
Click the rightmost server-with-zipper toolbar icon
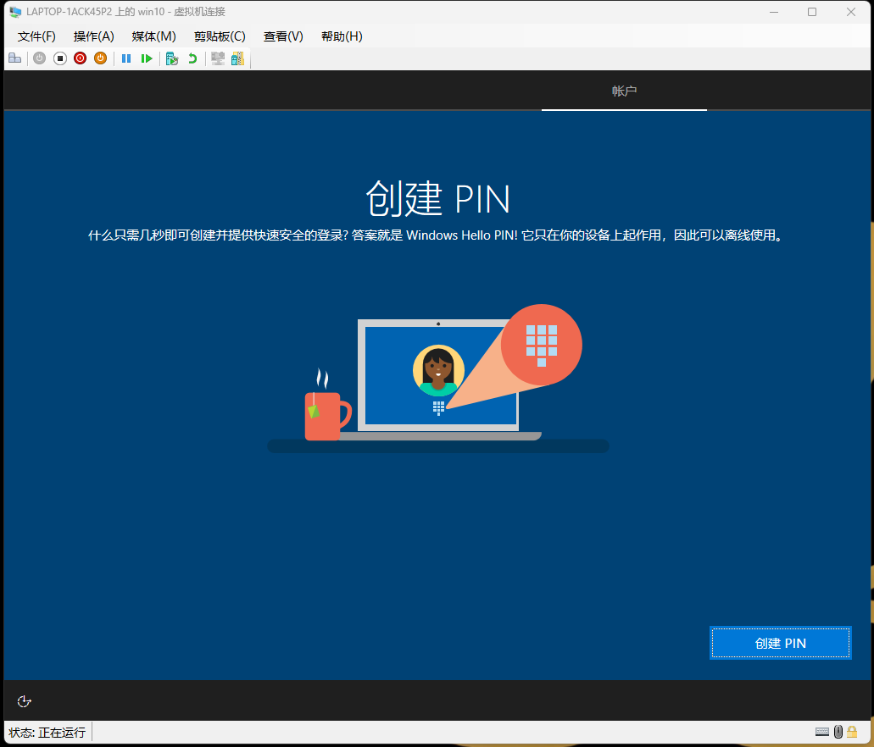pyautogui.click(x=238, y=58)
